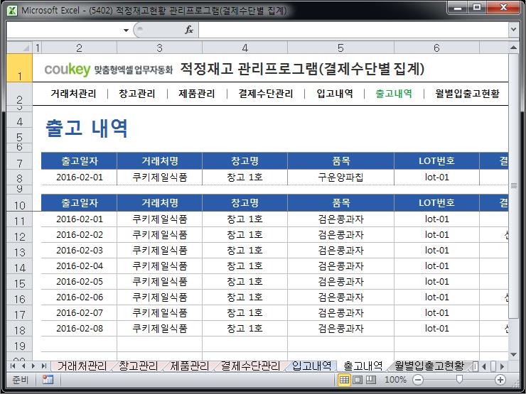The width and height of the screenshot is (526, 394).
Task: Go to previous sheet tab arrow
Action: point(23,366)
